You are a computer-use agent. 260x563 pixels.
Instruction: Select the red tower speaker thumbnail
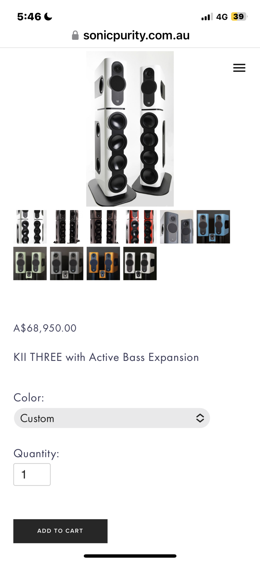pos(140,227)
